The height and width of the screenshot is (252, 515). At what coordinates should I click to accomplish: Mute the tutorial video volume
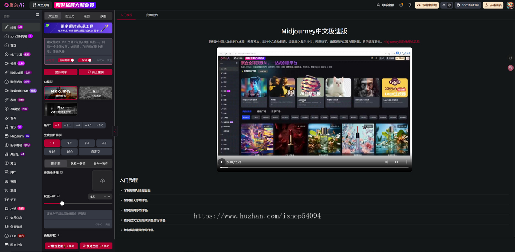[x=386, y=162]
